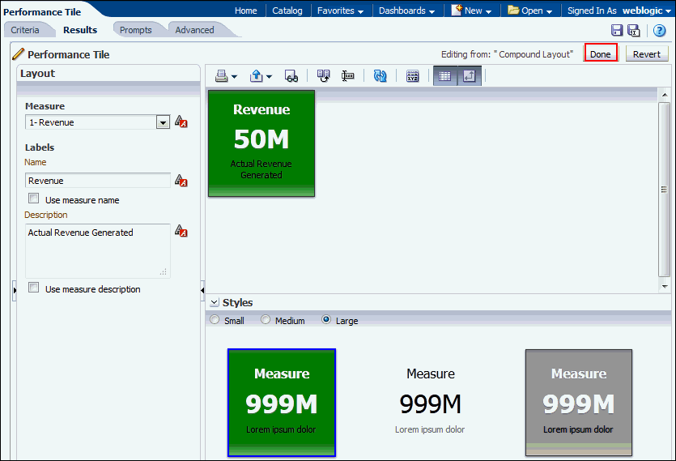
Task: Open the Measure dropdown showing 1- Revenue
Action: [x=163, y=122]
